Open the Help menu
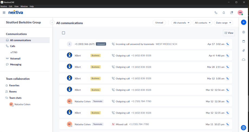The width and height of the screenshot is (249, 132). pos(32,6)
